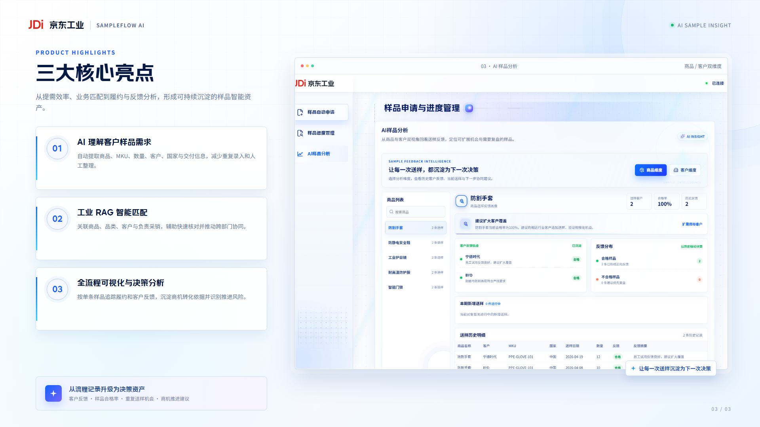Select 防静电安全鞋 in the product list
The image size is (760, 427).
[x=416, y=243]
